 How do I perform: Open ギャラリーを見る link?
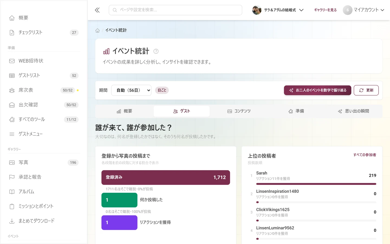[x=325, y=10]
